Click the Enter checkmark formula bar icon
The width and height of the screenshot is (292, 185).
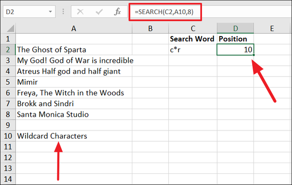(99, 12)
